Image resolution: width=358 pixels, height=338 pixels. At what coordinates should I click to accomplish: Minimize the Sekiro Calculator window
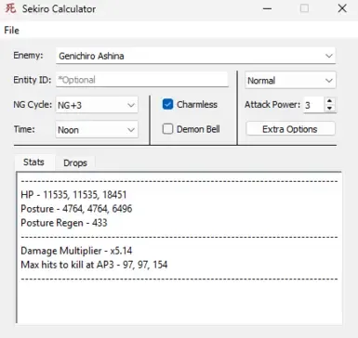267,8
